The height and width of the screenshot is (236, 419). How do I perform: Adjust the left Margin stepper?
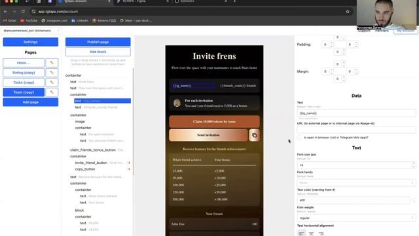click(x=331, y=71)
